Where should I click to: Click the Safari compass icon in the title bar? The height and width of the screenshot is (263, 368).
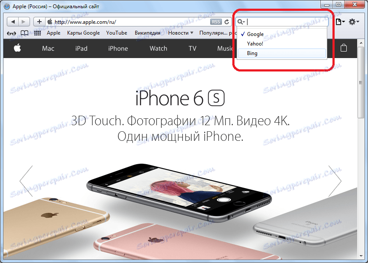[7, 6]
